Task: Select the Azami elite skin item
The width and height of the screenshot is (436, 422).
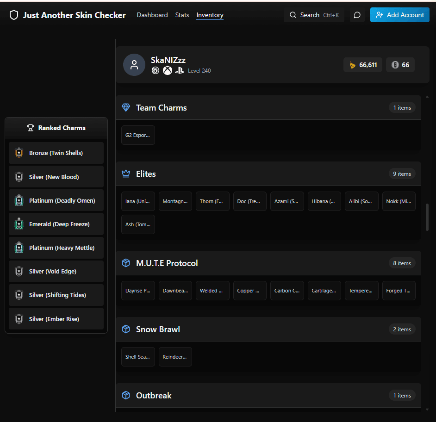Action: tap(287, 201)
